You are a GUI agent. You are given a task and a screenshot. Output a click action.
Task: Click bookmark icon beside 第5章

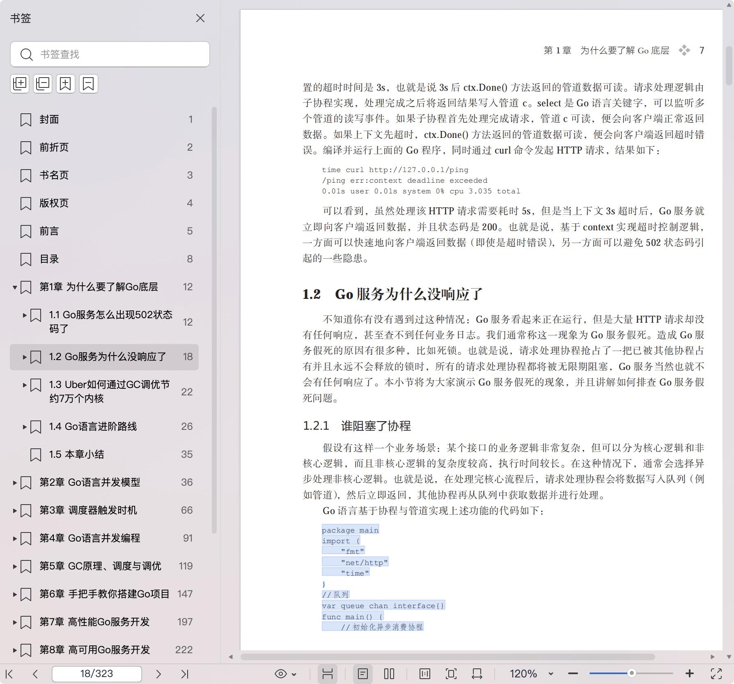[x=26, y=566]
